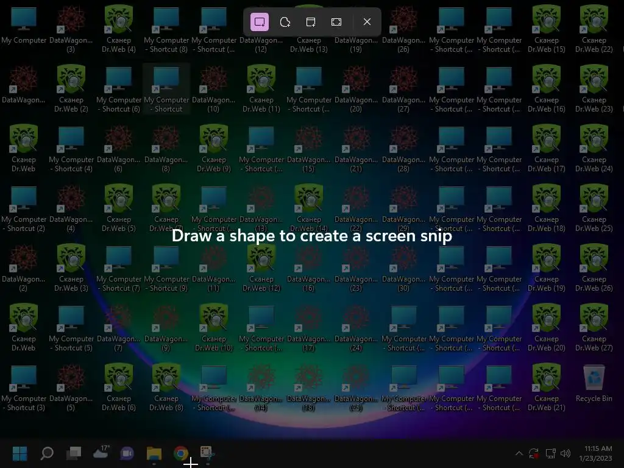Select DataWagon (3) shortcut

[x=71, y=29]
